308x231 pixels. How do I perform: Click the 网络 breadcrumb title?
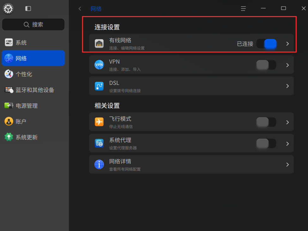pos(96,9)
